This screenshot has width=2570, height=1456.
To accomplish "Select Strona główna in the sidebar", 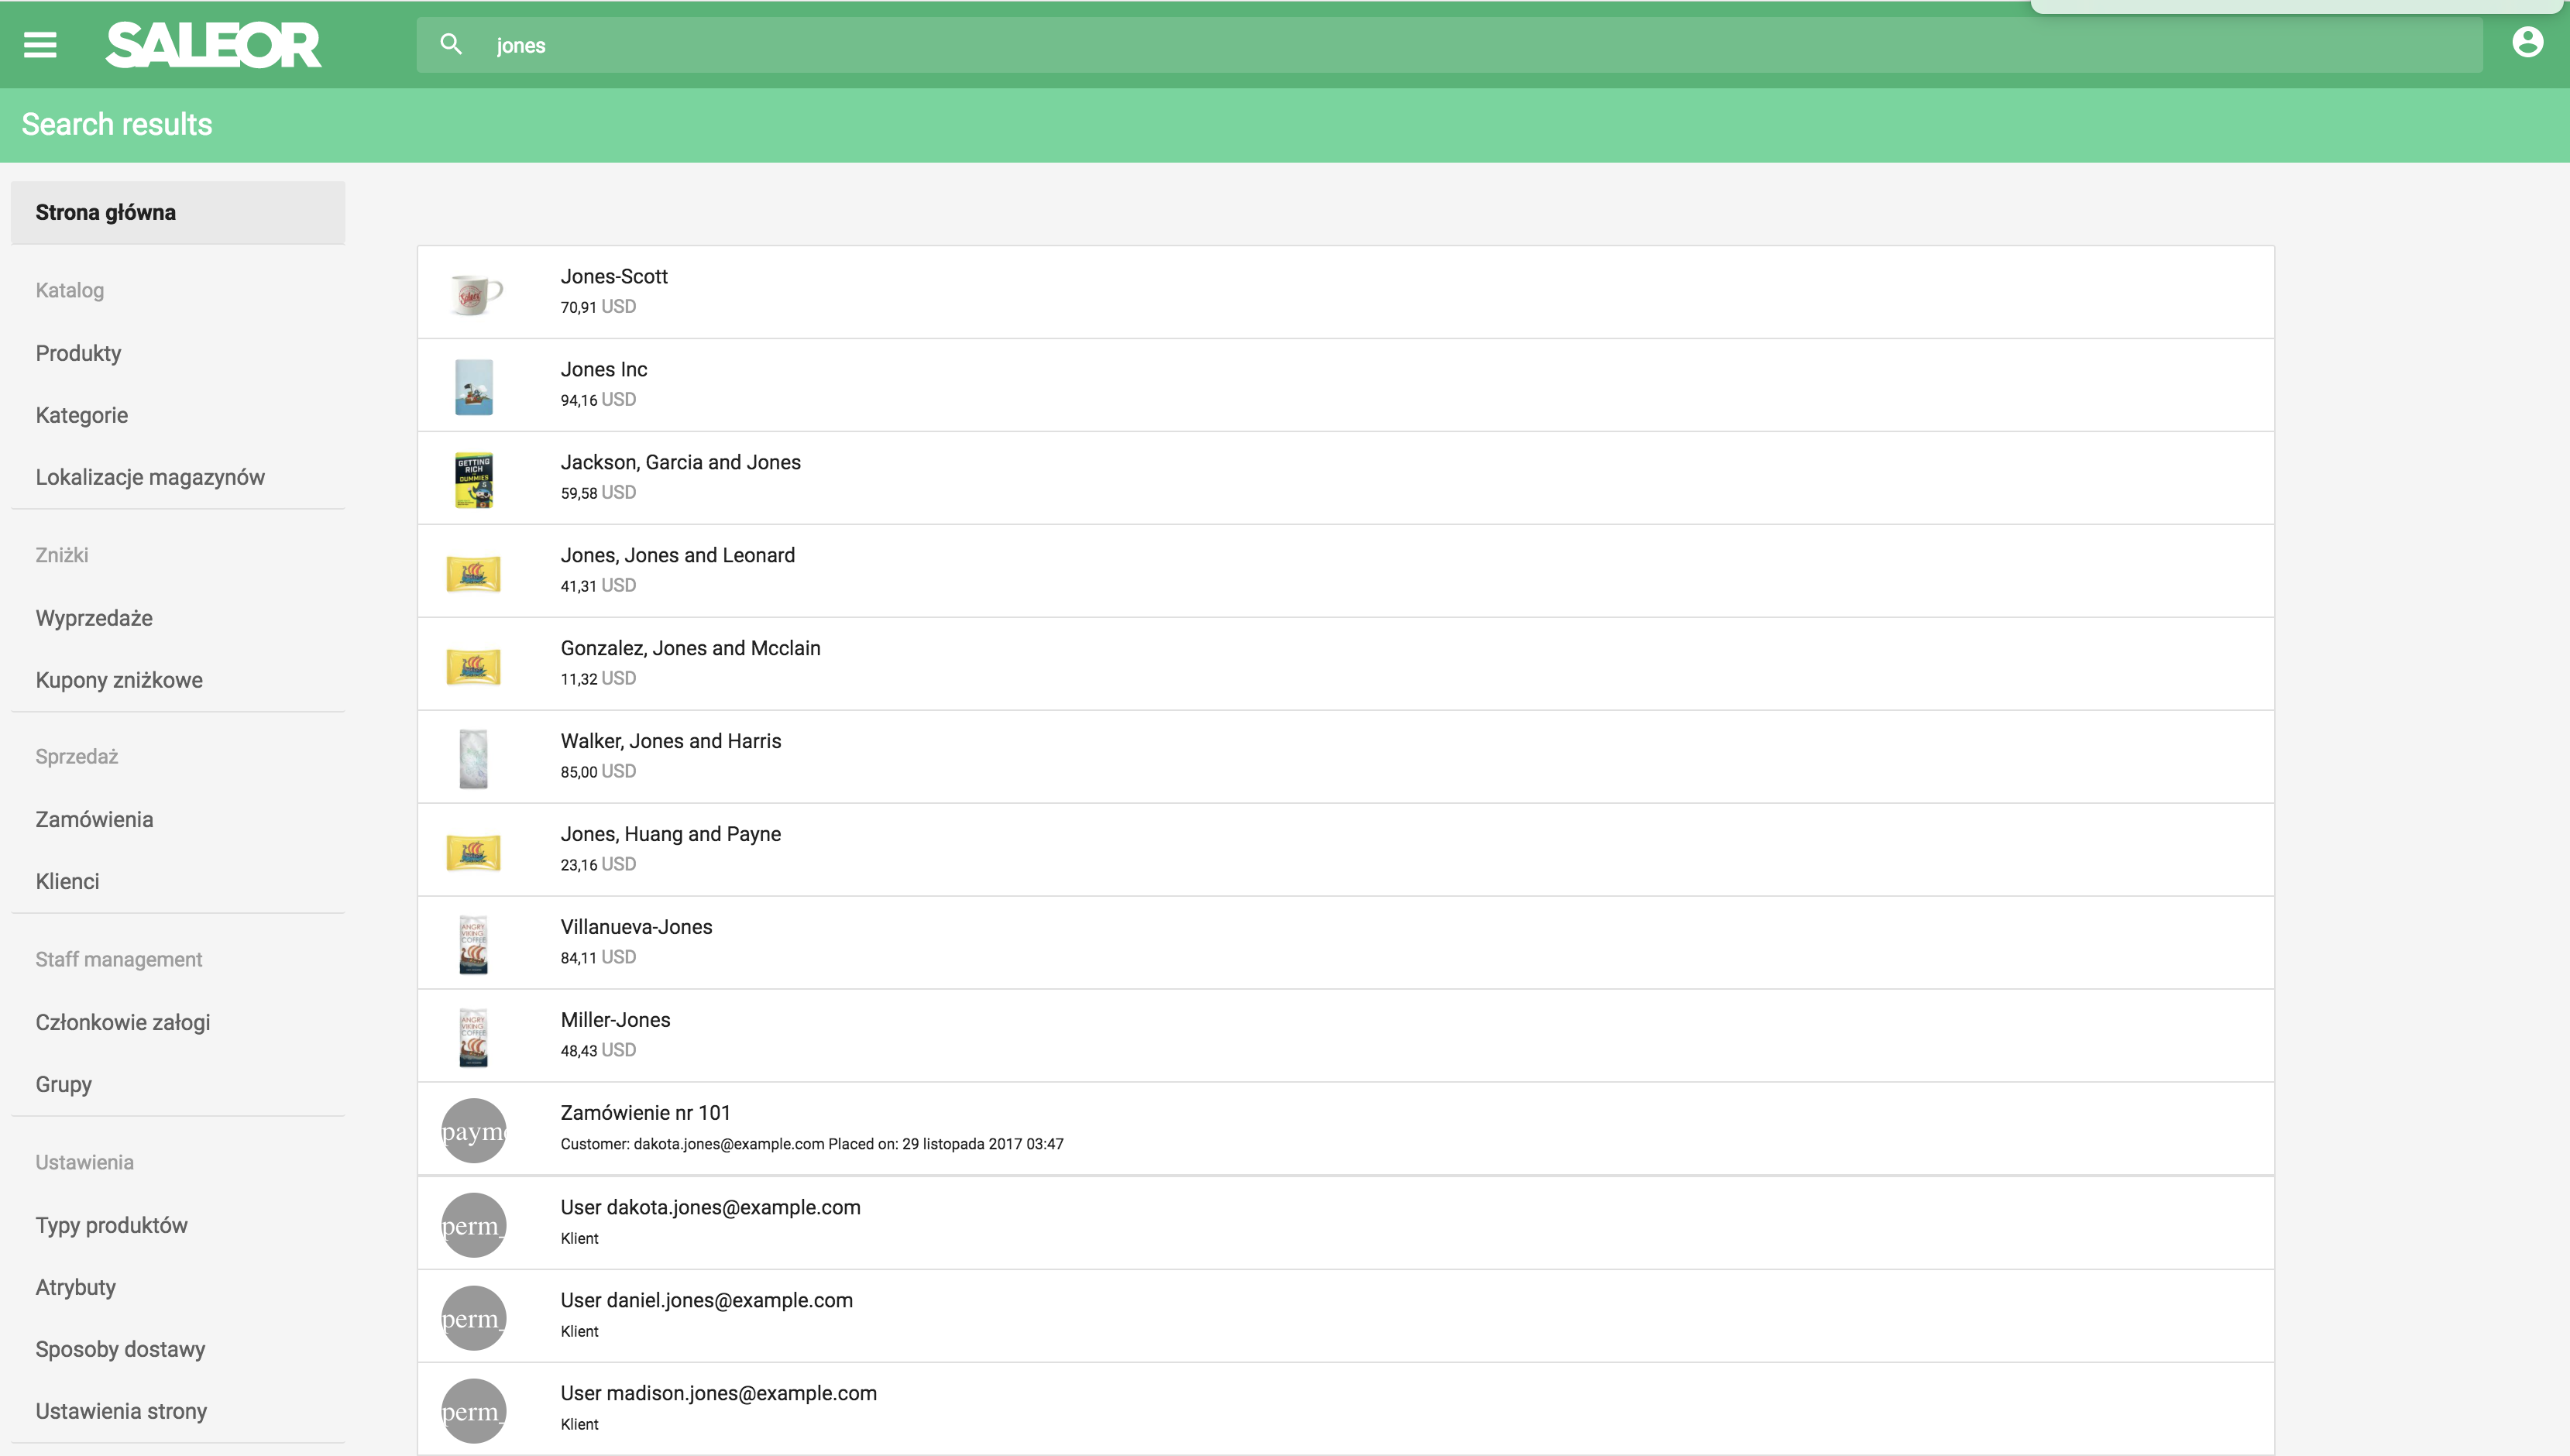I will coord(105,212).
